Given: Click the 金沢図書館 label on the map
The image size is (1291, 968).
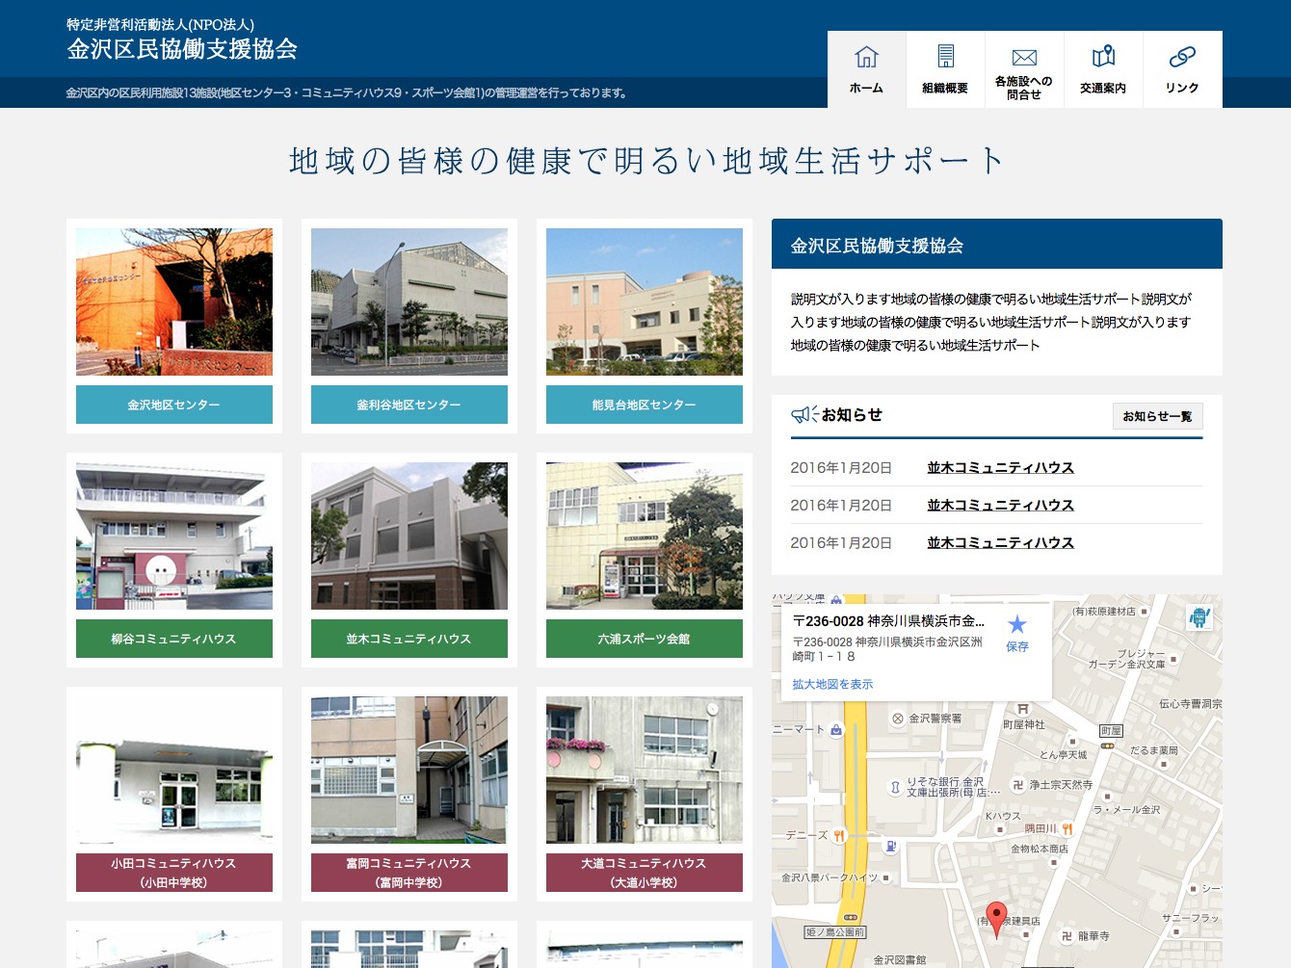Looking at the screenshot, I should pos(900,960).
